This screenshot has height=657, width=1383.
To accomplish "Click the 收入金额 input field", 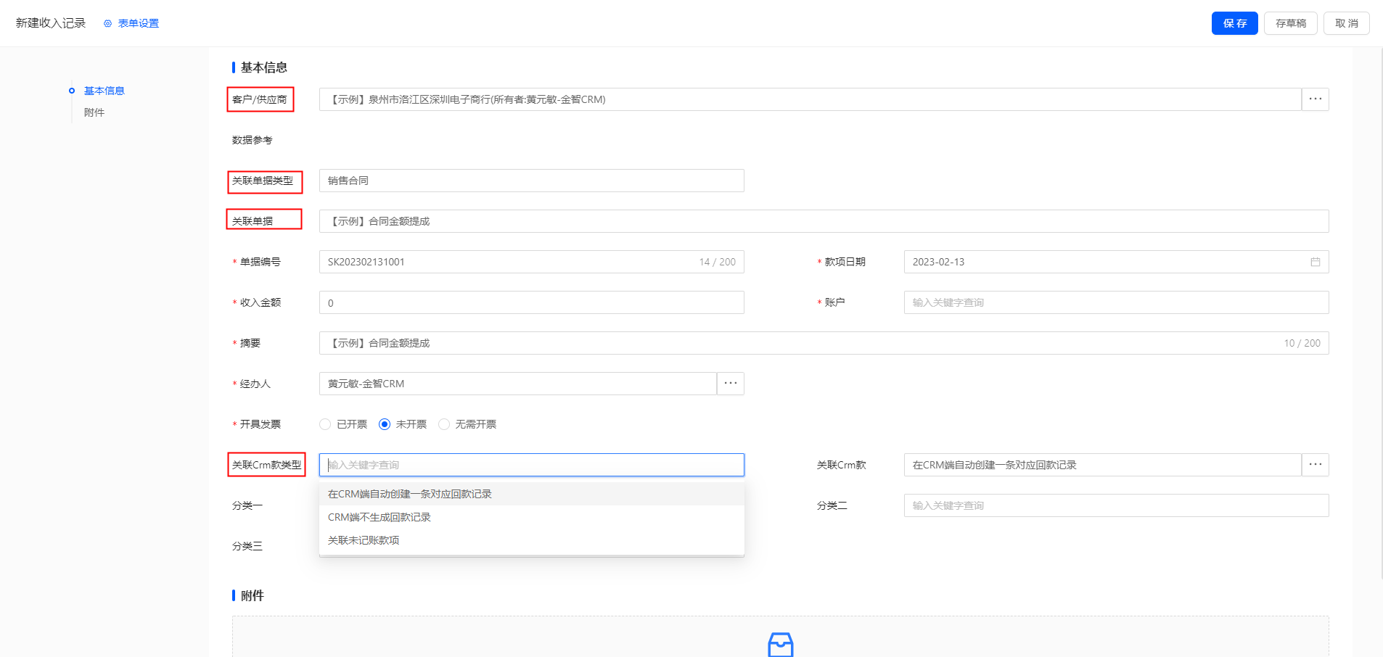I will pos(531,302).
